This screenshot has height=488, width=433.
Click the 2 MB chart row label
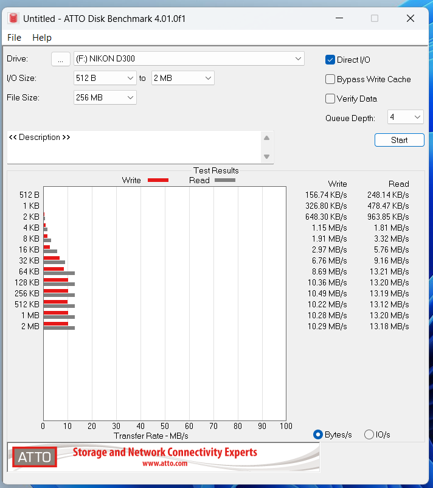[30, 327]
